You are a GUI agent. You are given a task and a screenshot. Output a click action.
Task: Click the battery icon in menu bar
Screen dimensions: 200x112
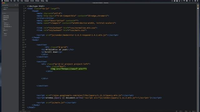click(x=187, y=1)
